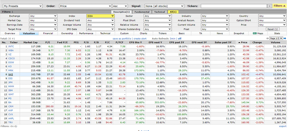Open the News view tab
The width and height of the screenshot is (294, 131).
(x=220, y=33)
